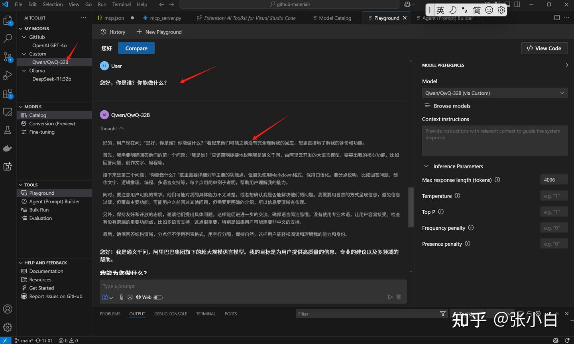The image size is (574, 344).
Task: Collapse the TOOLS section
Action: [x=21, y=185]
